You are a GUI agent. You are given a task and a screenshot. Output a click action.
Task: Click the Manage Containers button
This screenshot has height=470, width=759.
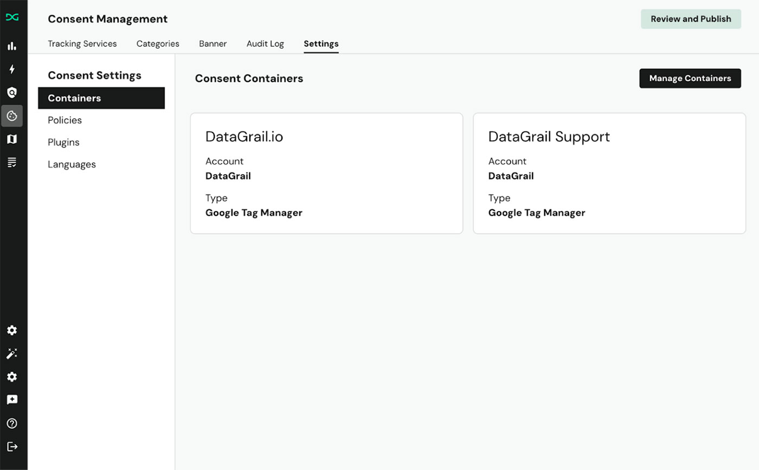(x=690, y=78)
